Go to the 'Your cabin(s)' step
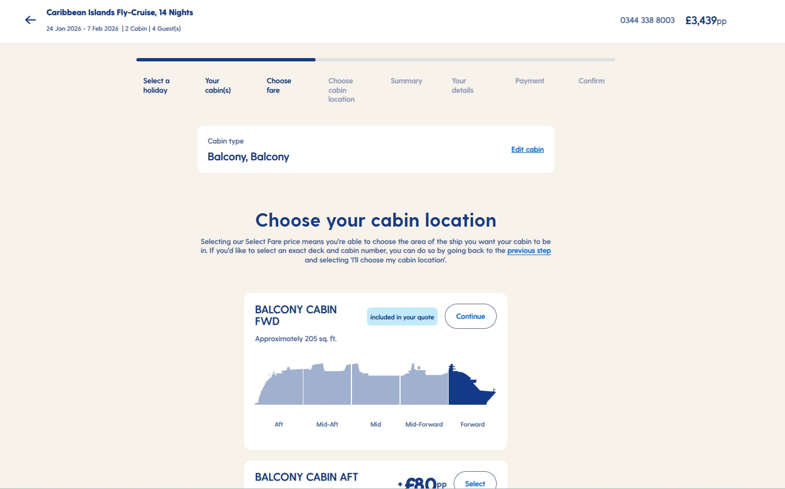This screenshot has height=489, width=785. (x=218, y=85)
